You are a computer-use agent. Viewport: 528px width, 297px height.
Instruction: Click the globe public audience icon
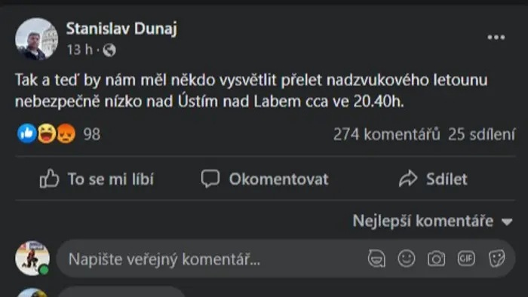[109, 50]
